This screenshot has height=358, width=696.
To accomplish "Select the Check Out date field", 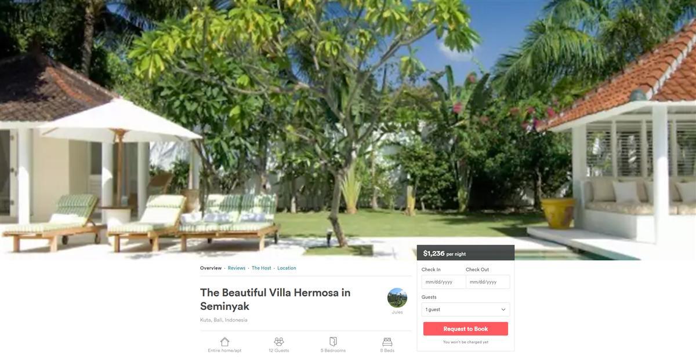I will pos(488,282).
